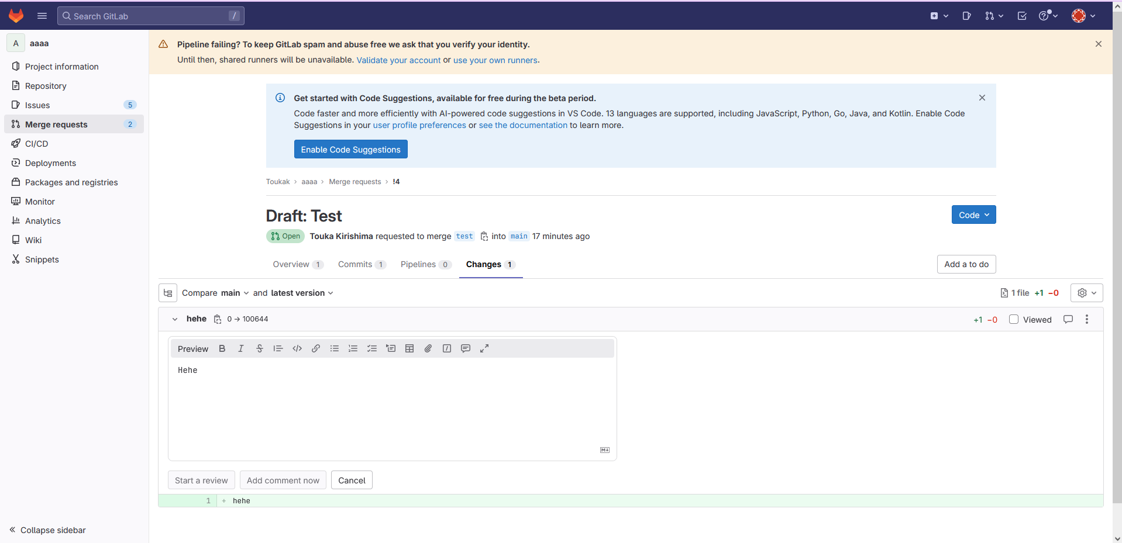This screenshot has width=1122, height=543.
Task: Click the bold formatting icon
Action: (222, 349)
